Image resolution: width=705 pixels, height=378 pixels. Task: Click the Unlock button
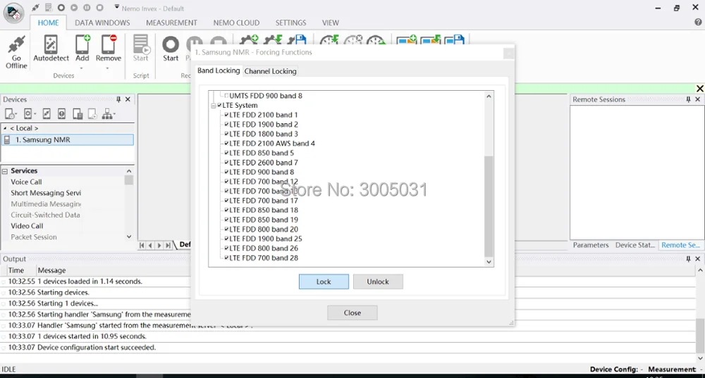(x=378, y=282)
